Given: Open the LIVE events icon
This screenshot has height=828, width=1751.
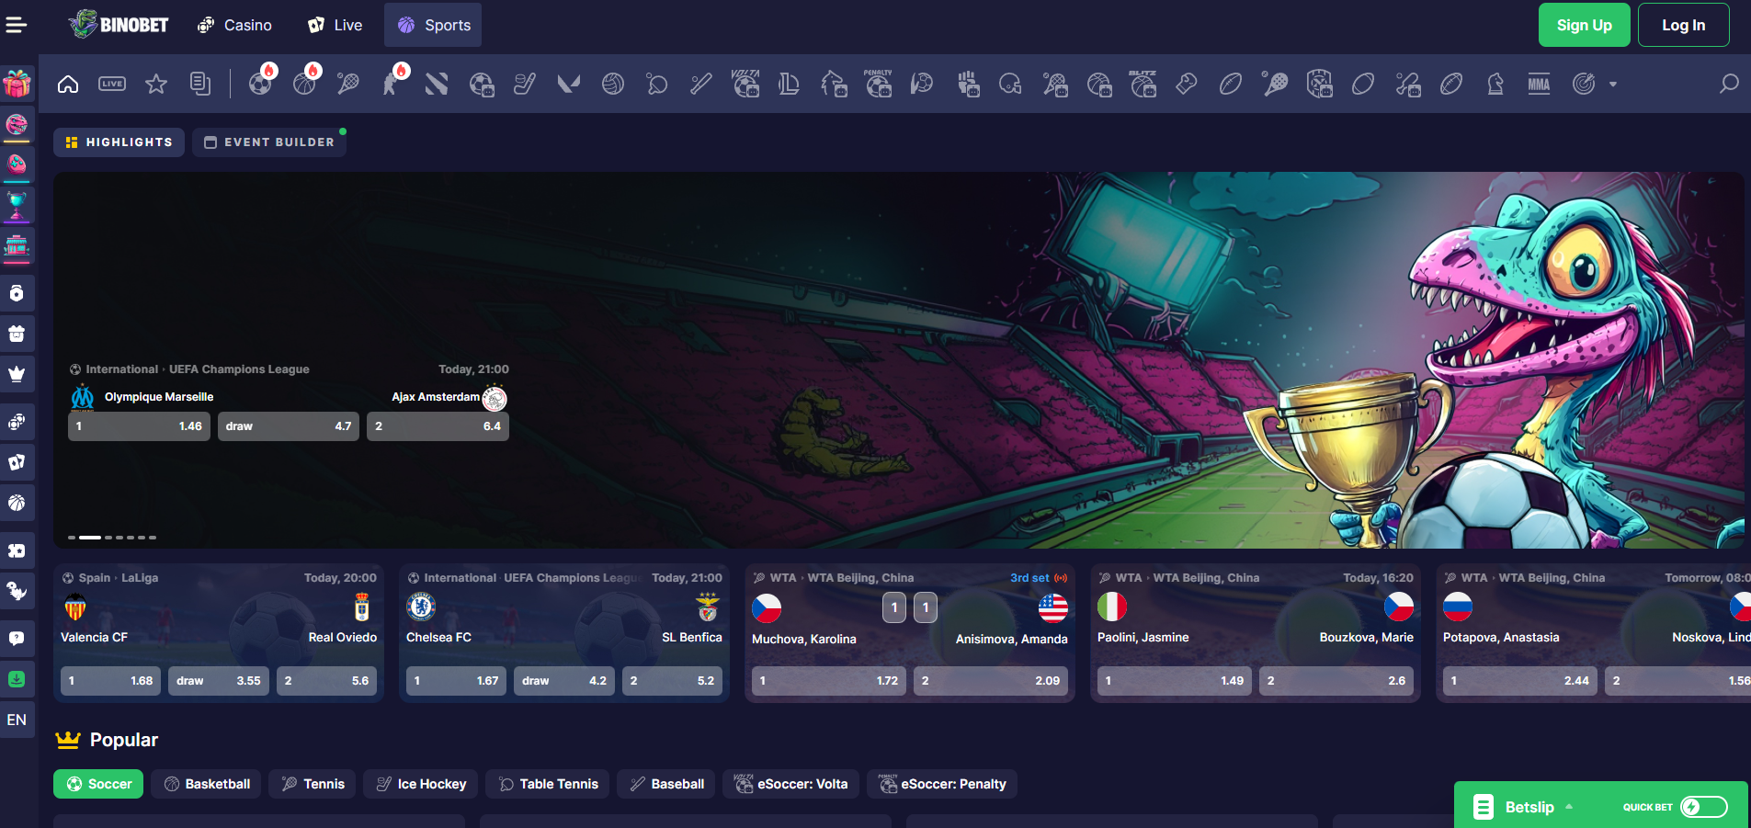Looking at the screenshot, I should (112, 85).
